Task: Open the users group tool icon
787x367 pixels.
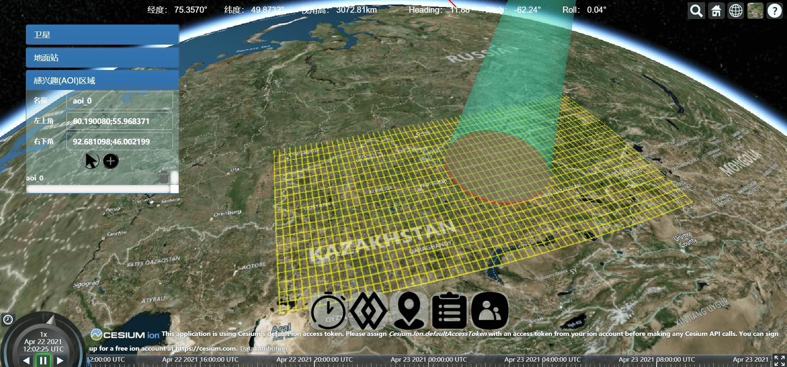Action: [x=490, y=311]
